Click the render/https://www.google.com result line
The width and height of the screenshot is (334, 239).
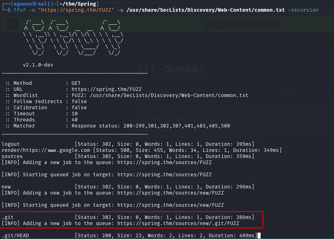(x=46, y=150)
